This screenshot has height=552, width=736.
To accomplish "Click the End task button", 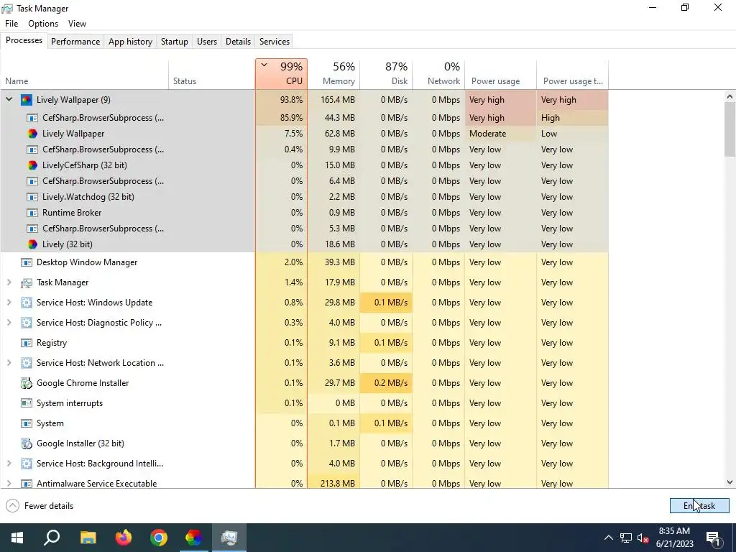I will point(699,505).
